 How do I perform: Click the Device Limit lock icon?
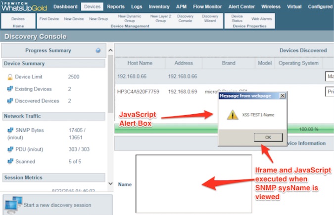(x=10, y=77)
